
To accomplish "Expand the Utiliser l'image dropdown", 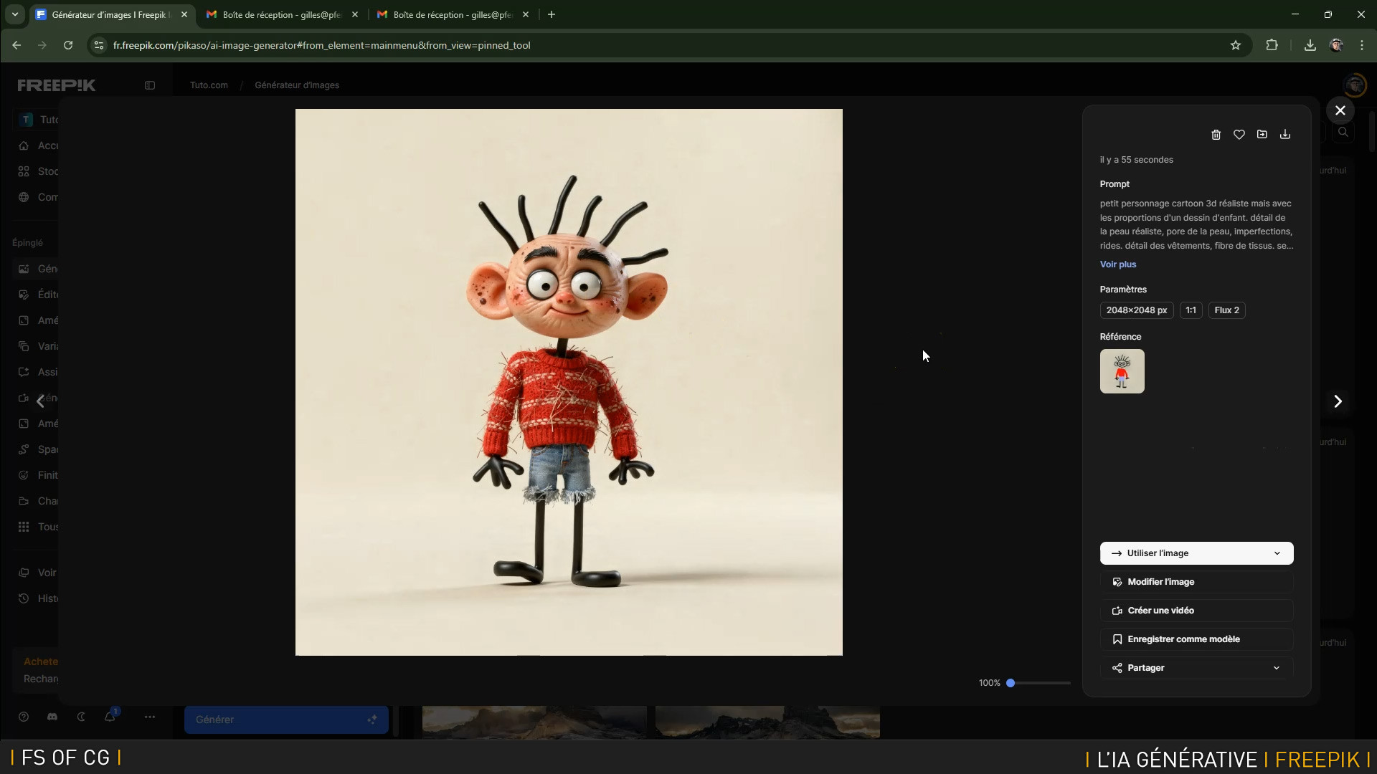I will [x=1277, y=553].
